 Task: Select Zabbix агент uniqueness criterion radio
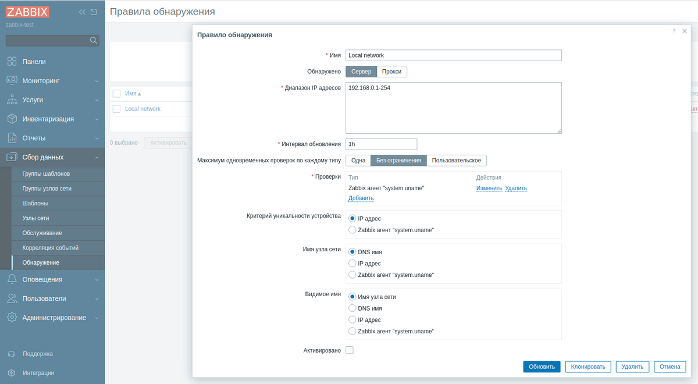[352, 230]
